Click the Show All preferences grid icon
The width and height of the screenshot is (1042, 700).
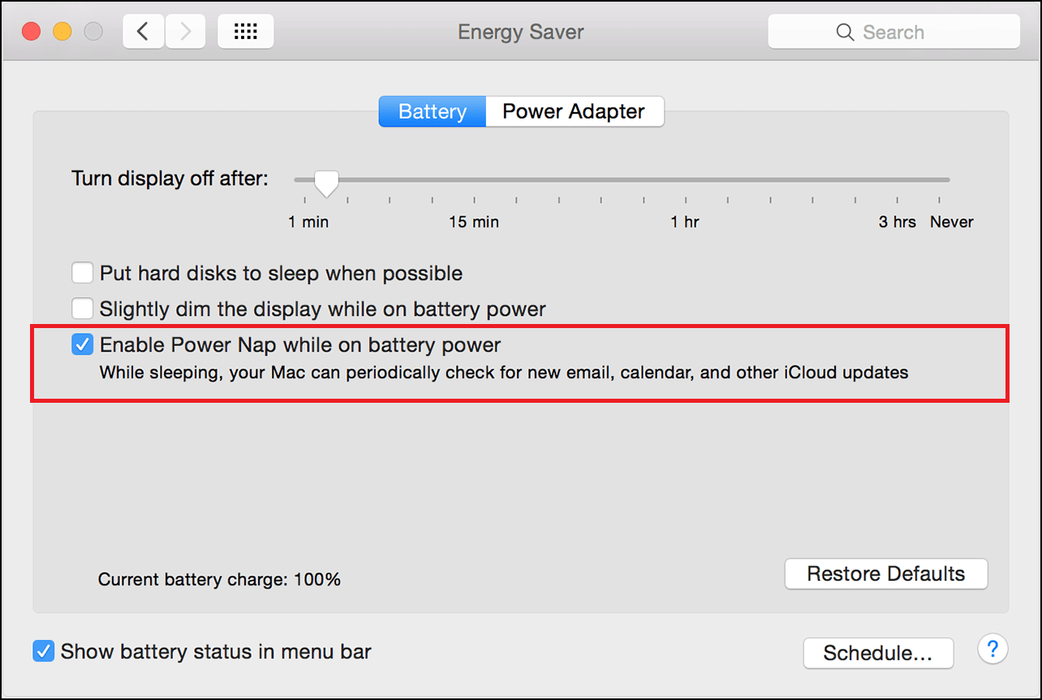coord(245,30)
